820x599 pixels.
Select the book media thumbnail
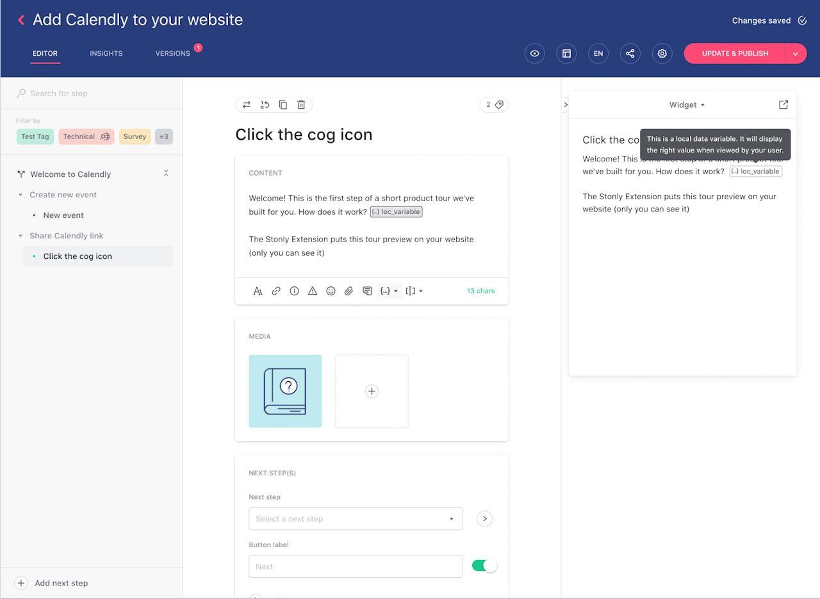(285, 391)
